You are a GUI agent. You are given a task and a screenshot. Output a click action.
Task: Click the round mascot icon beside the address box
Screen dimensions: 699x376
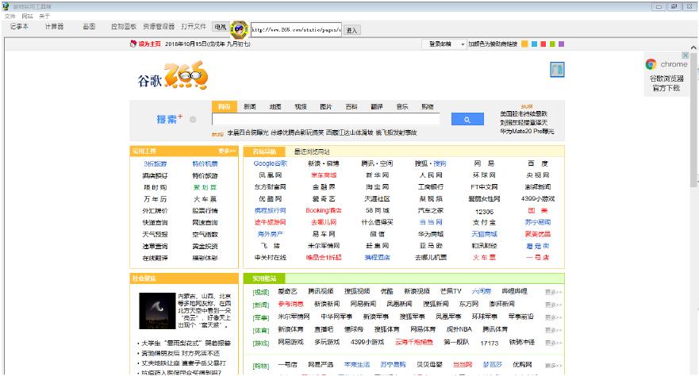coord(240,29)
